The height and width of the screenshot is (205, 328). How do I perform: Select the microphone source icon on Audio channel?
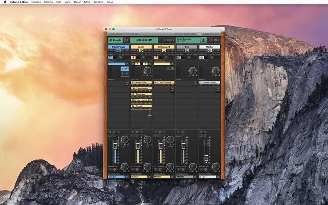tap(133, 57)
